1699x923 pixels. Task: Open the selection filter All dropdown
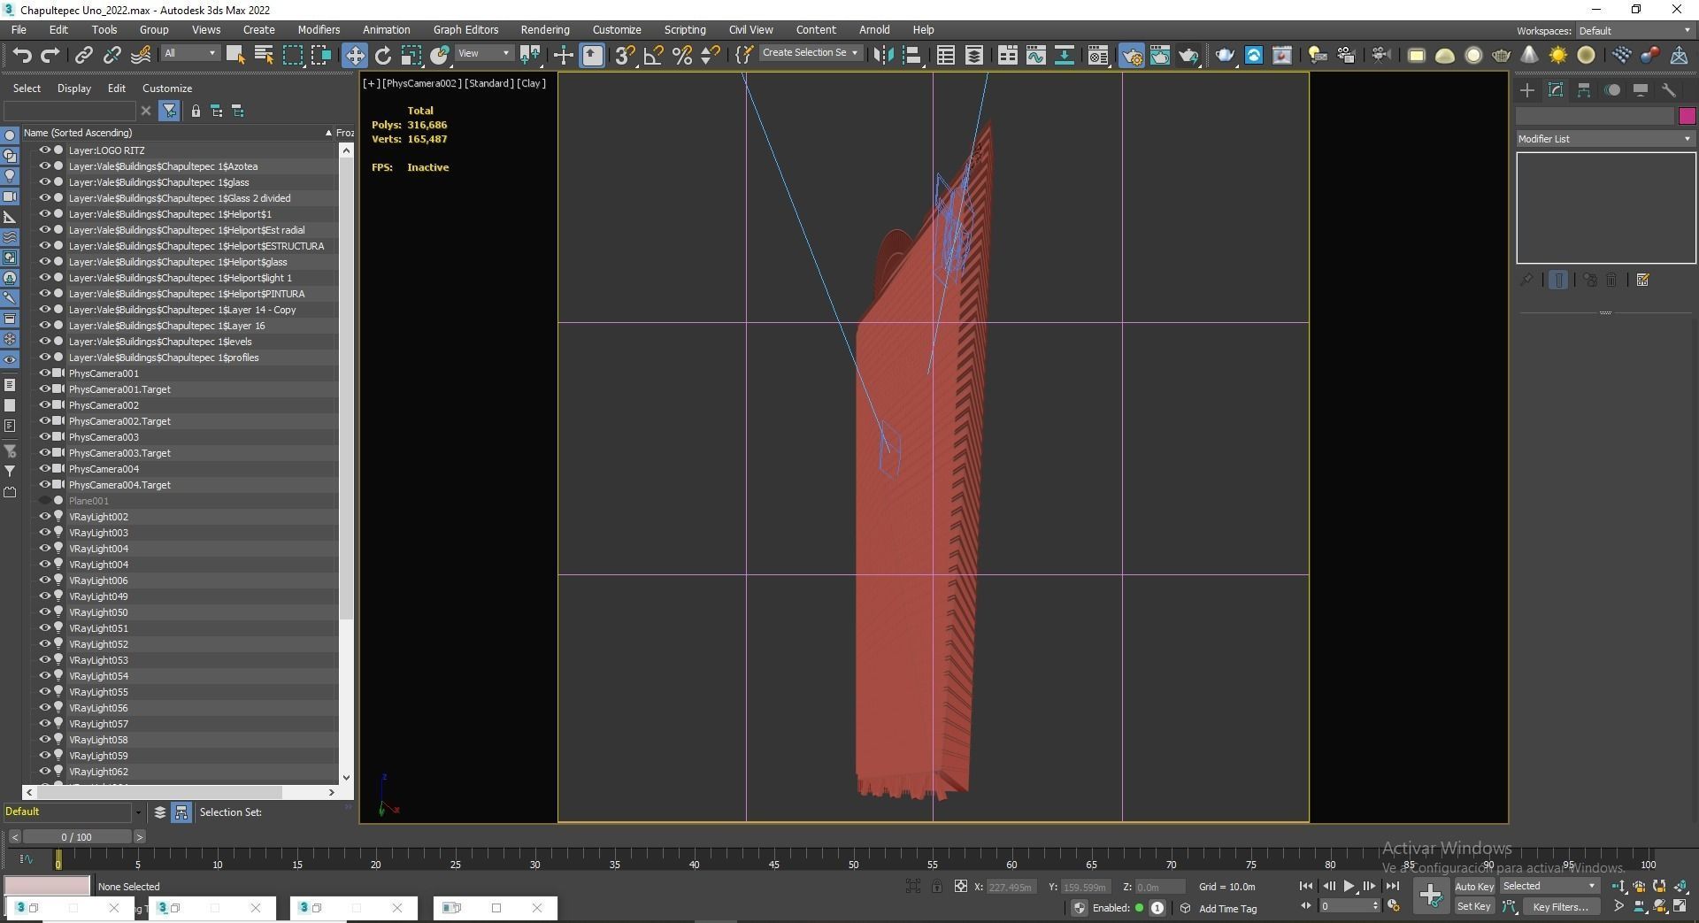coord(189,54)
